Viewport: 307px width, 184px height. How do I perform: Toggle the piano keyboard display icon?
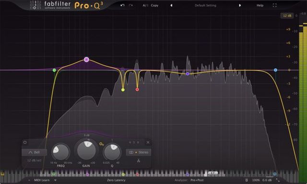tap(3, 174)
